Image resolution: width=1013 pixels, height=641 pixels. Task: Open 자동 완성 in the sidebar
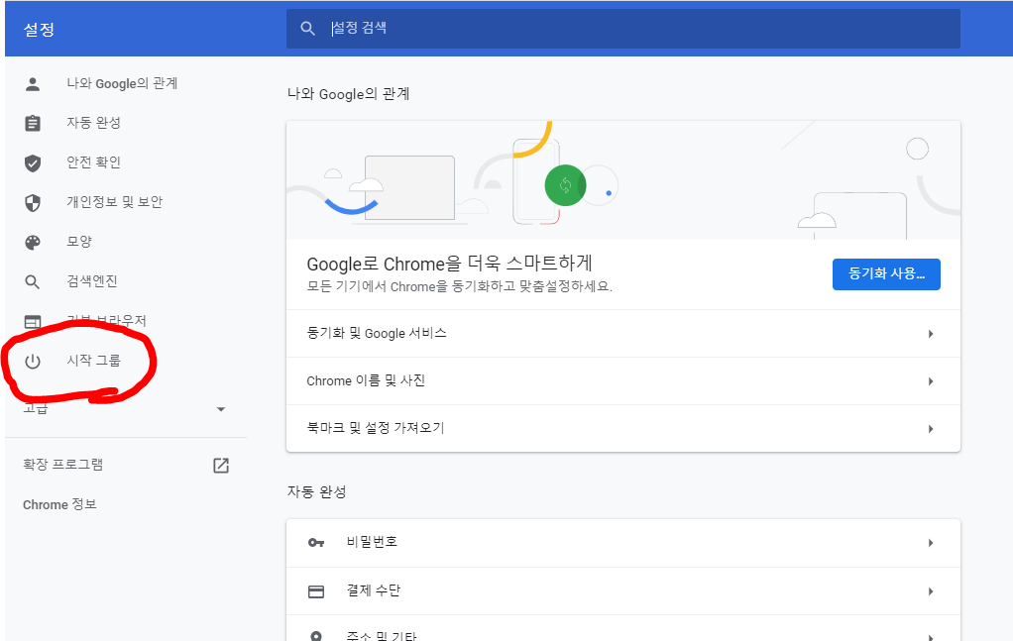click(94, 123)
